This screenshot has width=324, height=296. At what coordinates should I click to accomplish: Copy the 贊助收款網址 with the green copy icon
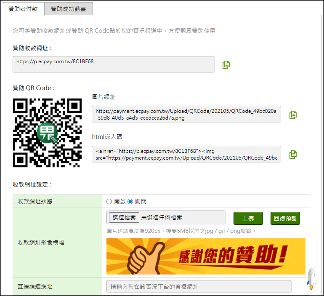coord(226,65)
